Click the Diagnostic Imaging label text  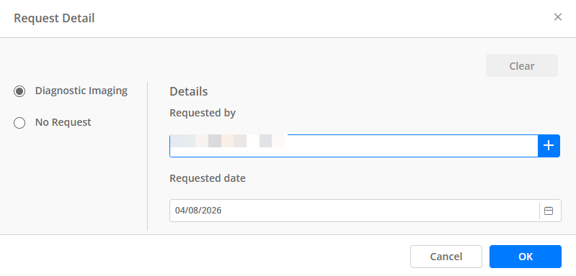(81, 91)
